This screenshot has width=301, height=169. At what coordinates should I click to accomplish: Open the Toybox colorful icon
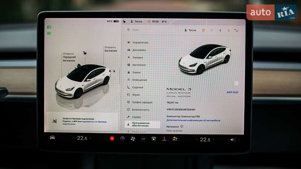click(x=175, y=139)
